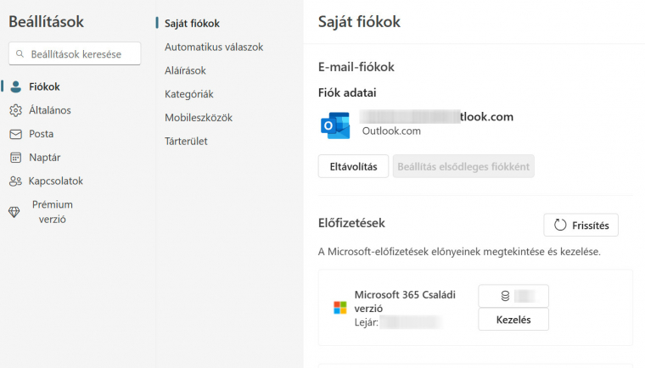Select the Tárterület submenu item
This screenshot has height=368, width=645.
tap(186, 141)
